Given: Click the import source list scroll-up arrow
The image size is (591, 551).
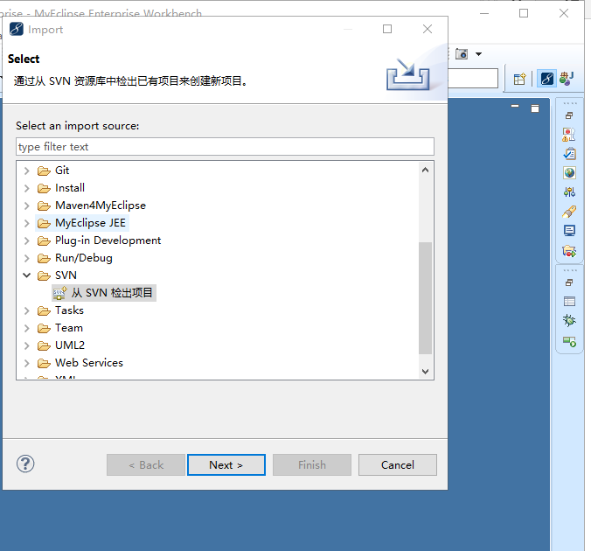Looking at the screenshot, I should tap(425, 170).
